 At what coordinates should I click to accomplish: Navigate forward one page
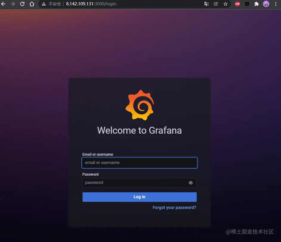click(13, 4)
